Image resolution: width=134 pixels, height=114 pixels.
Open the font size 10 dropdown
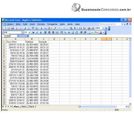coord(29,33)
